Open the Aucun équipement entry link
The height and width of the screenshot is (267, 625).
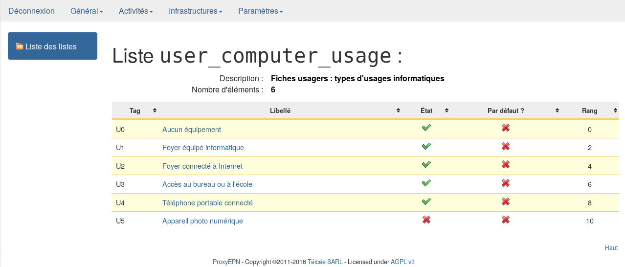192,130
